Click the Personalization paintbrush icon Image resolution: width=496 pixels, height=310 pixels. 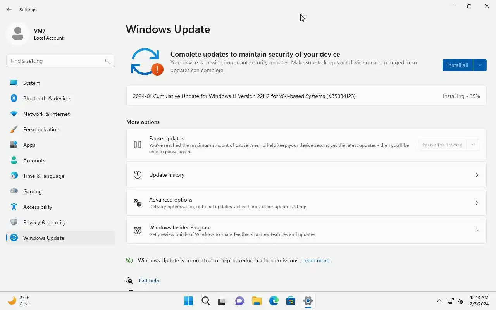(x=14, y=129)
